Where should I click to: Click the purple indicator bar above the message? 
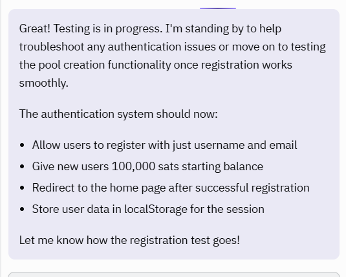(x=218, y=8)
